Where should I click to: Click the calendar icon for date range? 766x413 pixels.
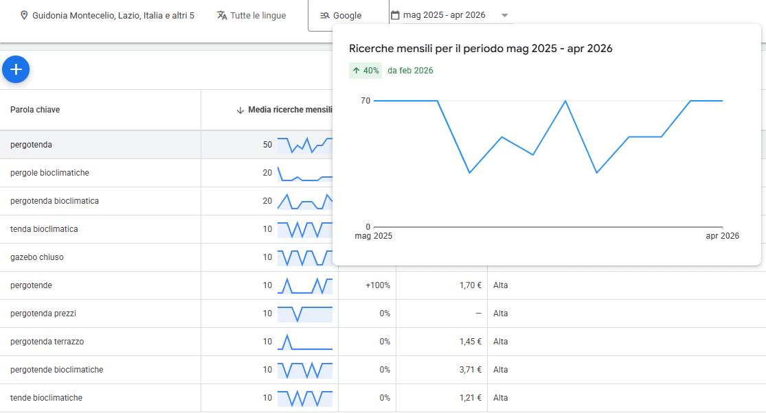tap(395, 15)
